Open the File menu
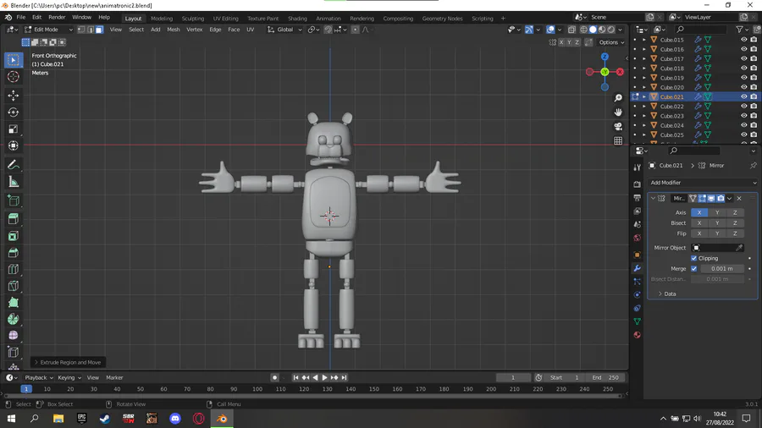 (x=21, y=18)
